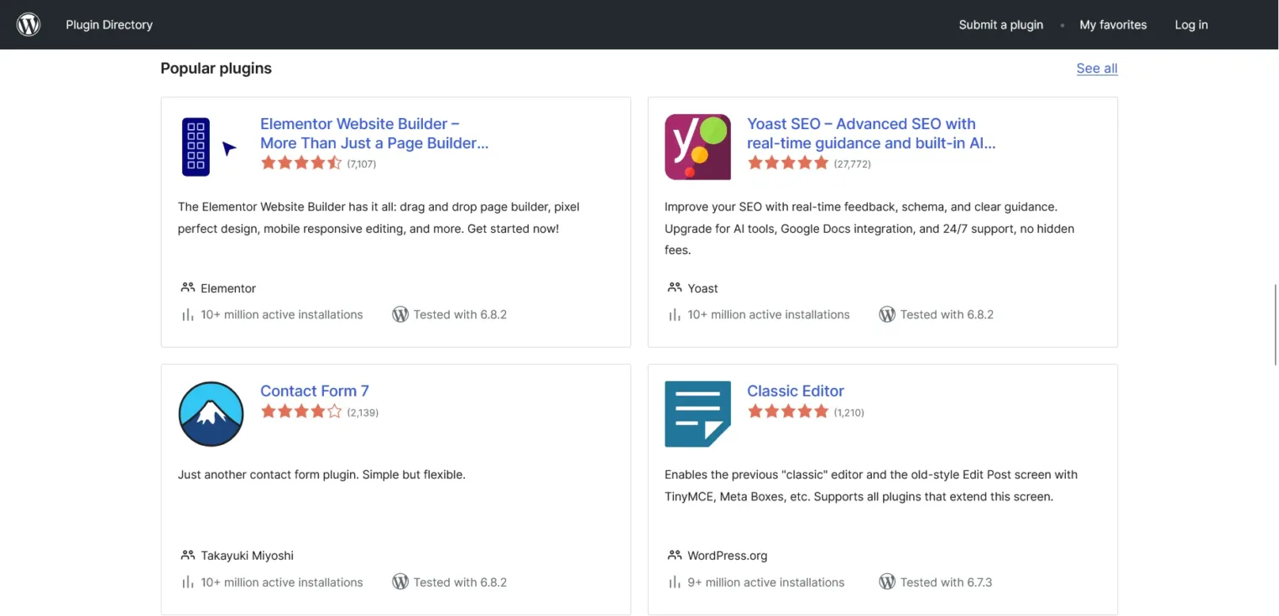Open Contact Form 7 mountain icon
Image resolution: width=1279 pixels, height=616 pixels.
211,414
